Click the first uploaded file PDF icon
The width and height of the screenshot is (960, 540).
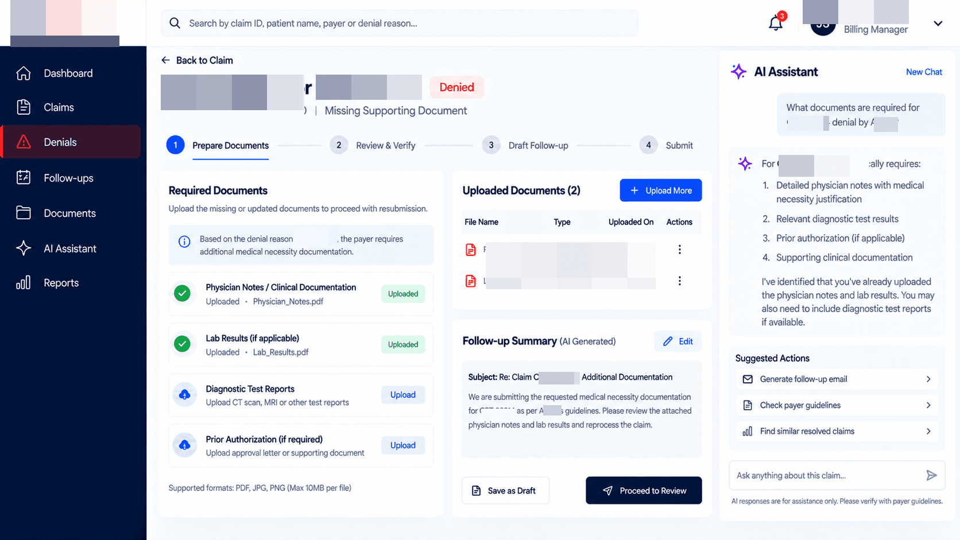click(x=471, y=250)
